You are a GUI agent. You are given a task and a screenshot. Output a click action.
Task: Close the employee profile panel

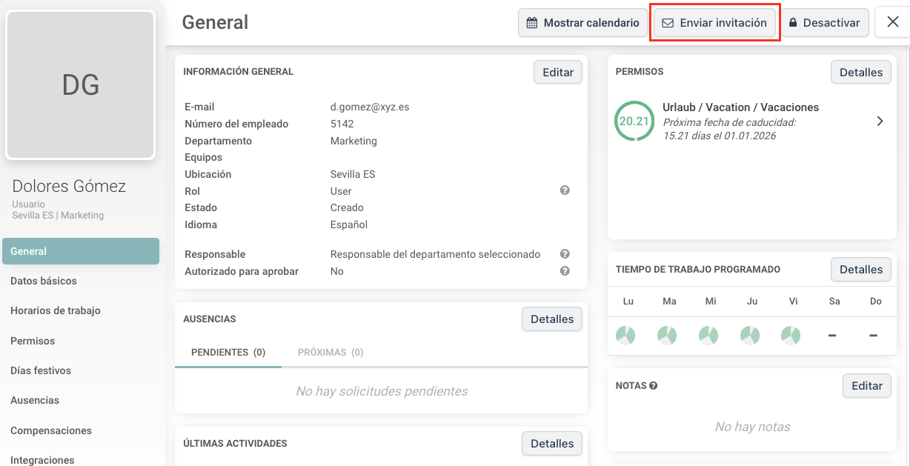(x=891, y=23)
